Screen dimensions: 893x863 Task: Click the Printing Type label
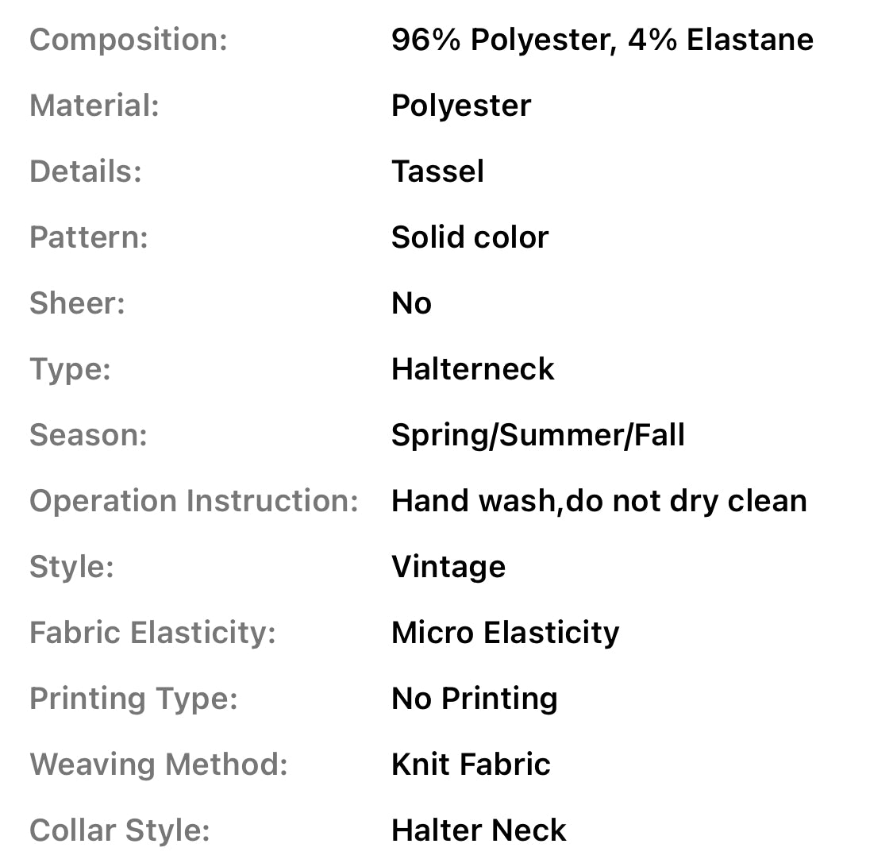(x=133, y=699)
